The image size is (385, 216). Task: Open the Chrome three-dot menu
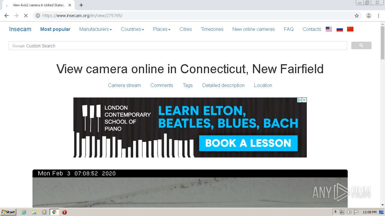[x=378, y=16]
